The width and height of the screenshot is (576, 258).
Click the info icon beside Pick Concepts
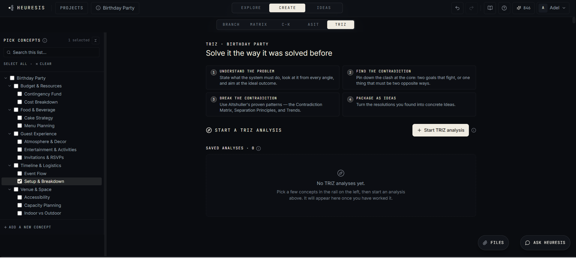point(45,40)
